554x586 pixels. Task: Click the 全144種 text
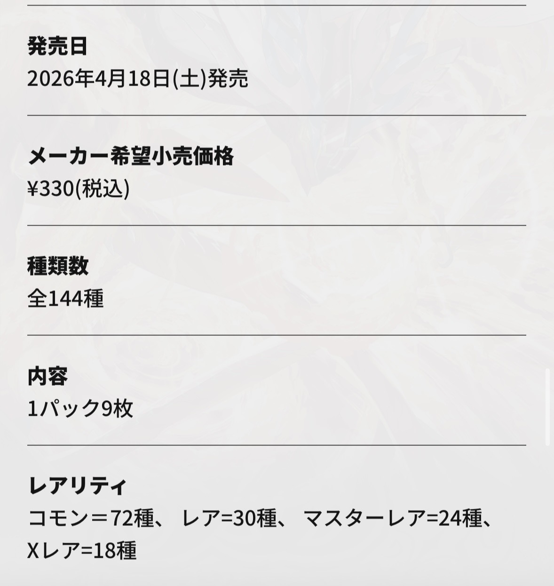click(65, 299)
